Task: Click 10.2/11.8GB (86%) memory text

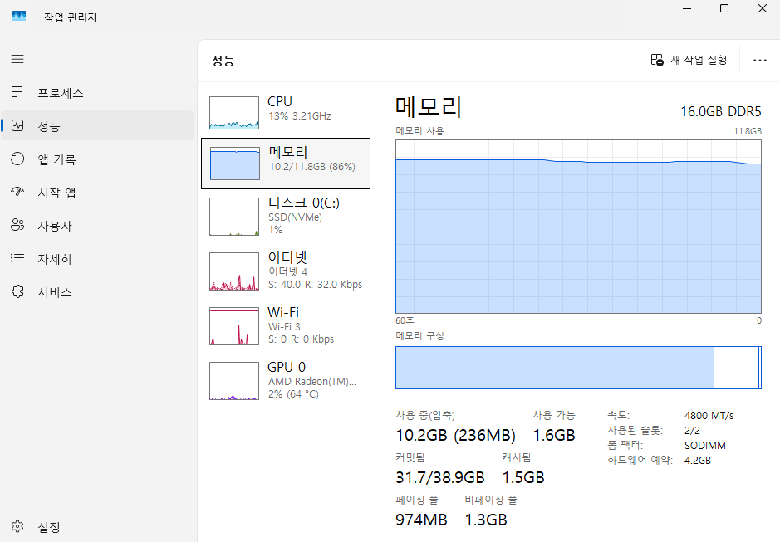Action: pyautogui.click(x=312, y=167)
